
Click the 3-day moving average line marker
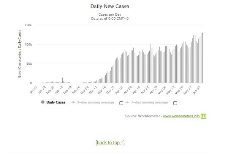(74, 102)
